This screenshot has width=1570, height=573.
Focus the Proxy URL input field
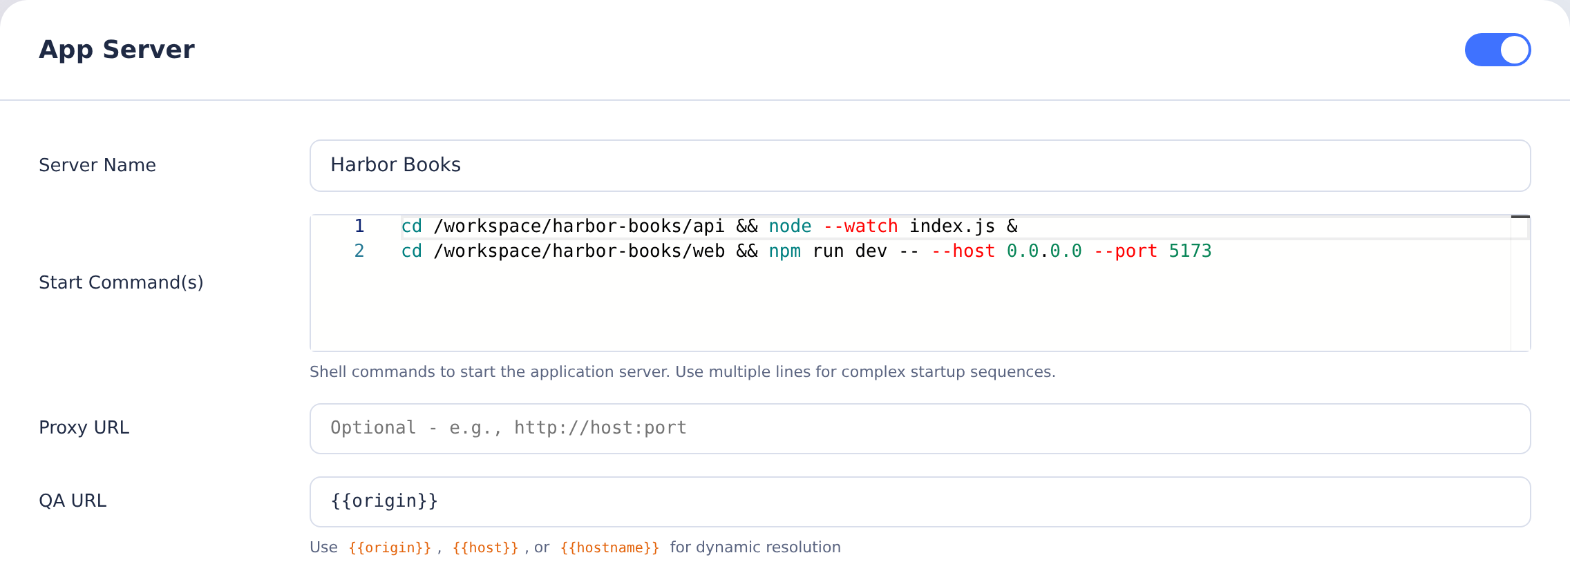pyautogui.click(x=920, y=429)
